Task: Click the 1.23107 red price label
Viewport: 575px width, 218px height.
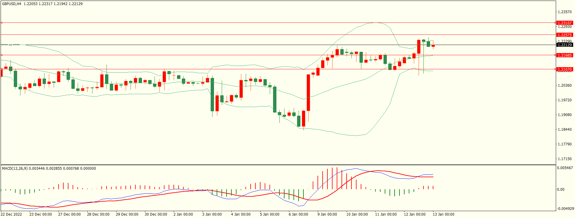Action: pos(564,23)
